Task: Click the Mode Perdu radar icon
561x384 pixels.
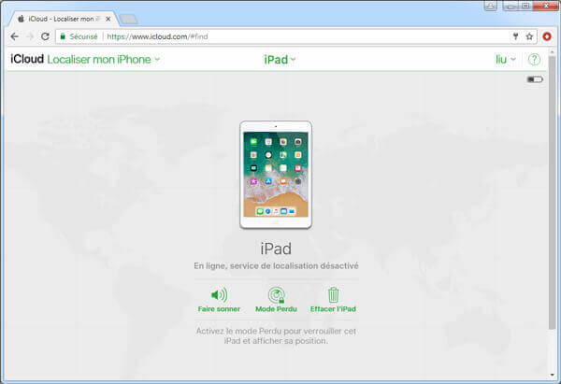Action: [x=276, y=295]
